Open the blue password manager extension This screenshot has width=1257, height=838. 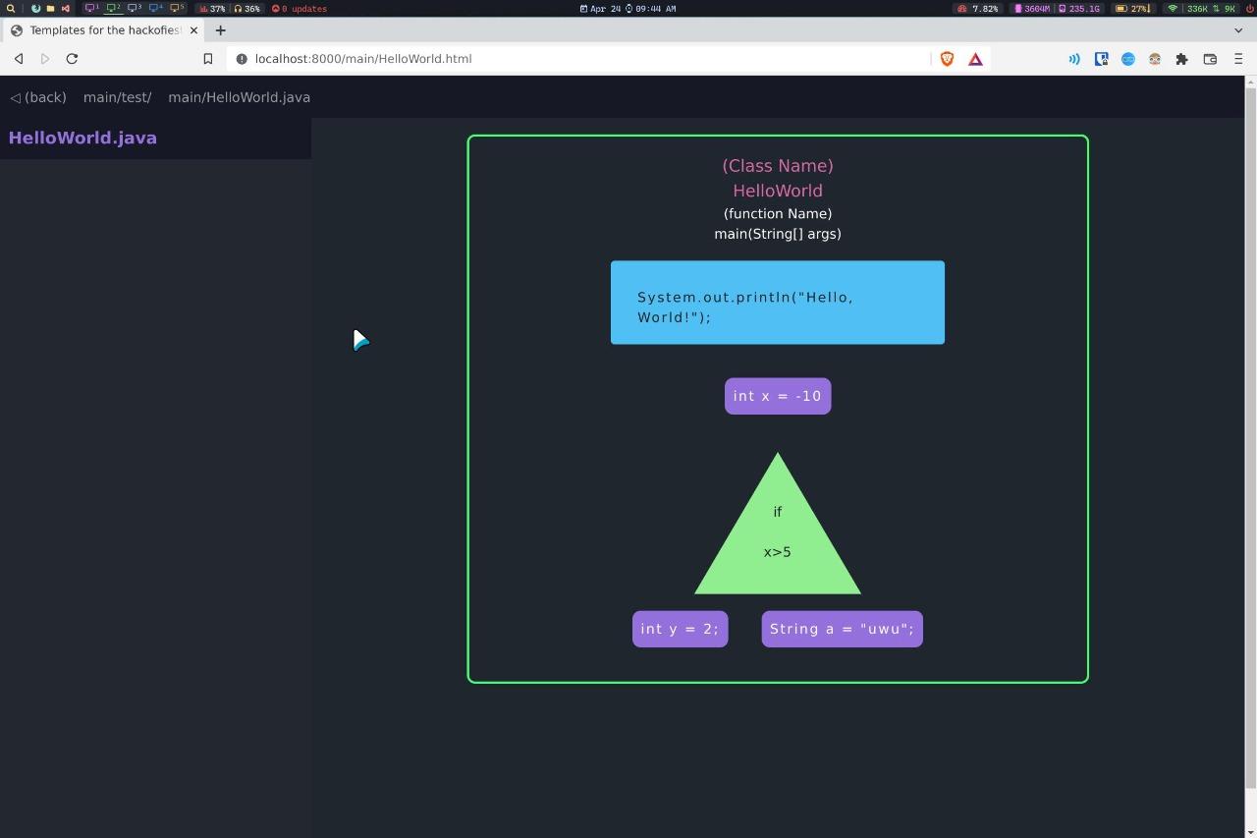click(1102, 59)
